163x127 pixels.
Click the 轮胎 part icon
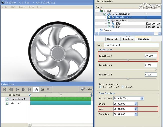point(113,24)
